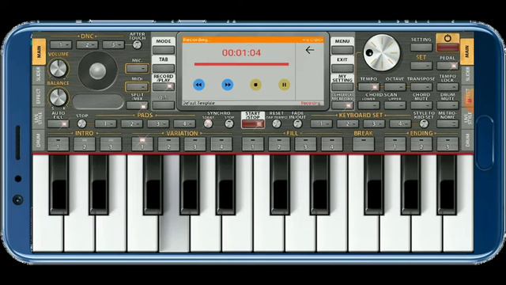
Task: Toggle the MIDI button
Action: point(137,86)
